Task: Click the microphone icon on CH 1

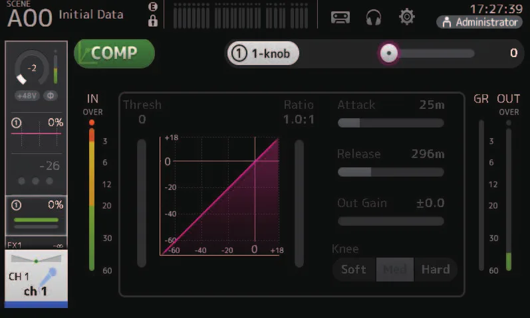Action: tap(48, 278)
